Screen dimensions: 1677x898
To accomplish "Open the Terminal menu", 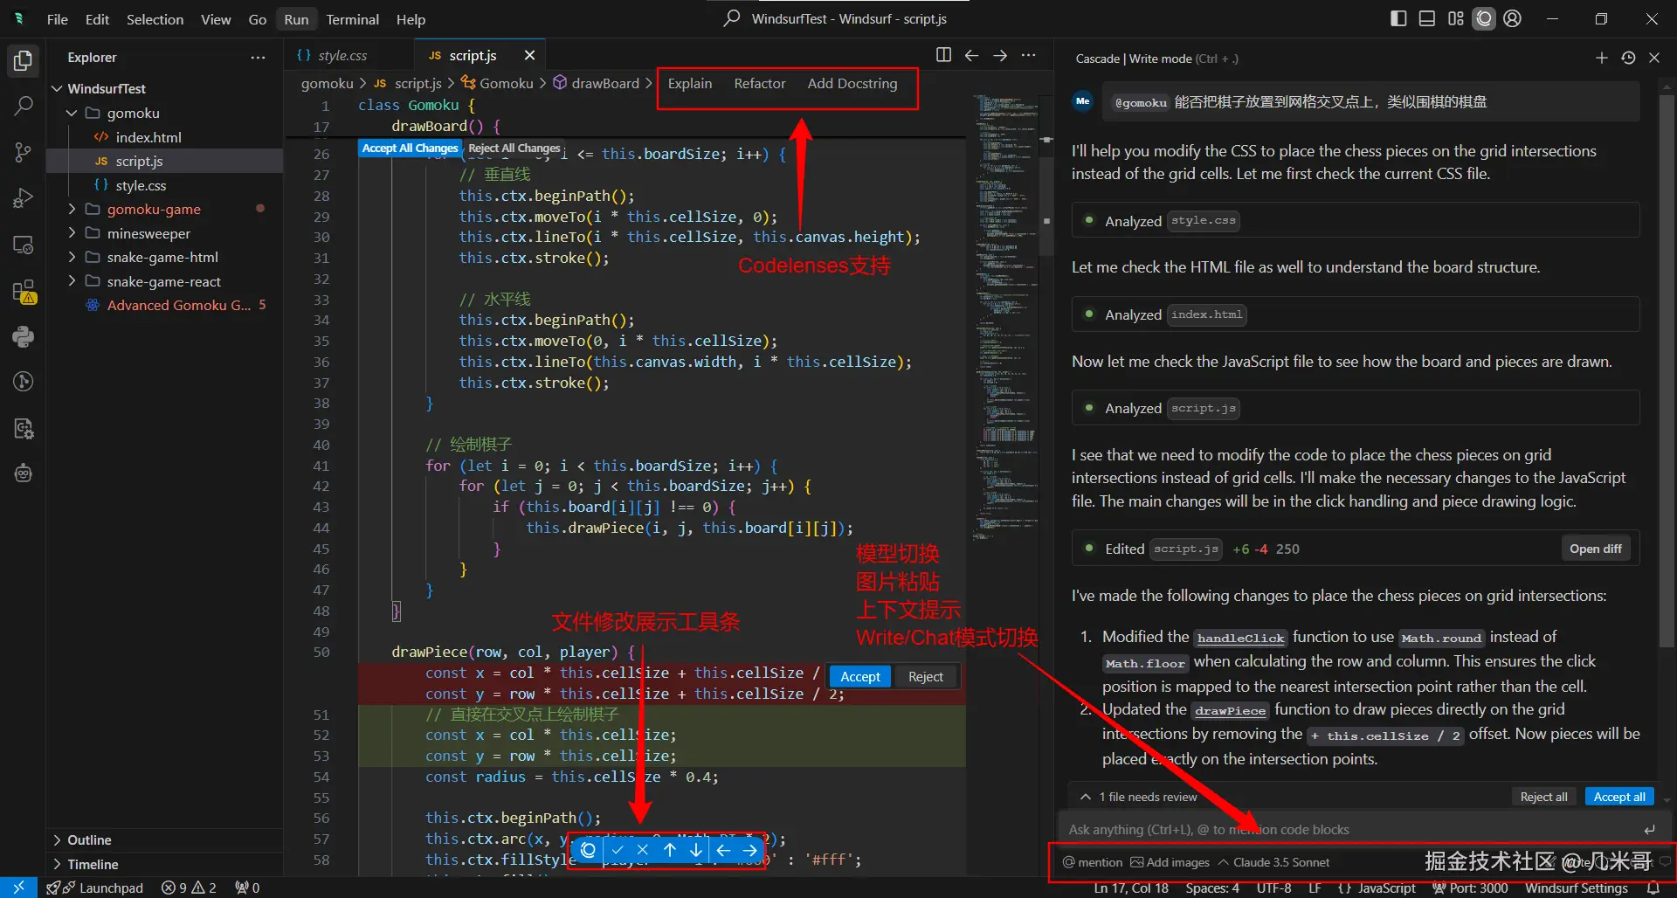I will pos(352,19).
